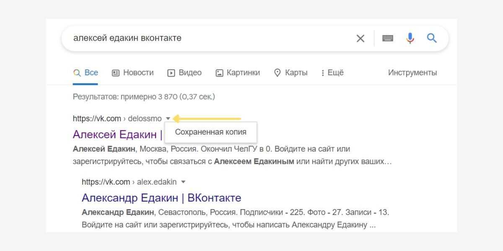Open the 'Видео' search tab
This screenshot has height=251, width=503.
(184, 73)
